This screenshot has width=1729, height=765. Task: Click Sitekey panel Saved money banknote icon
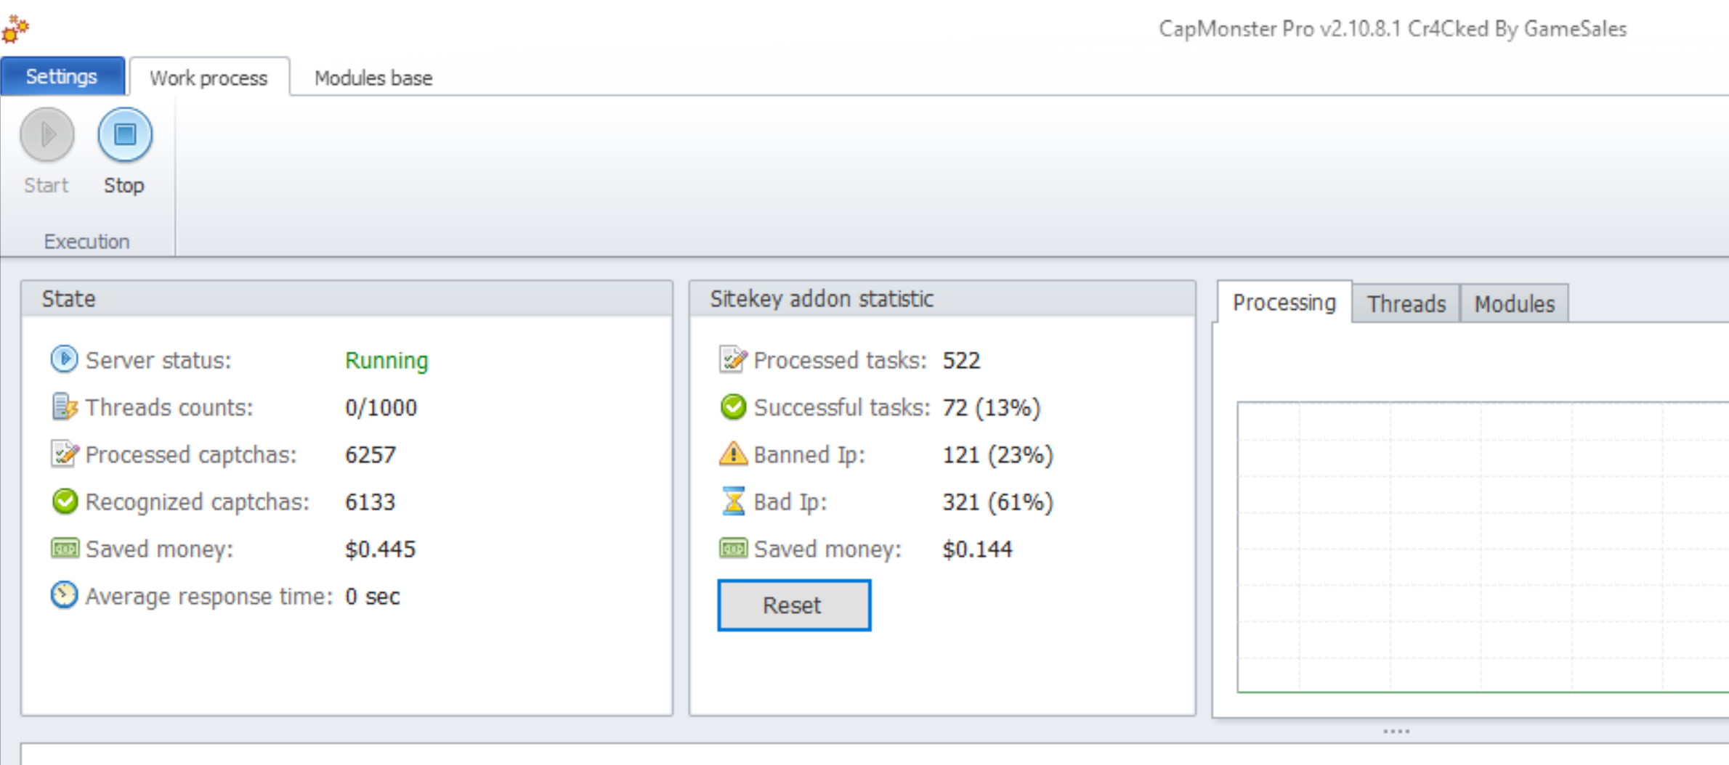(x=733, y=548)
